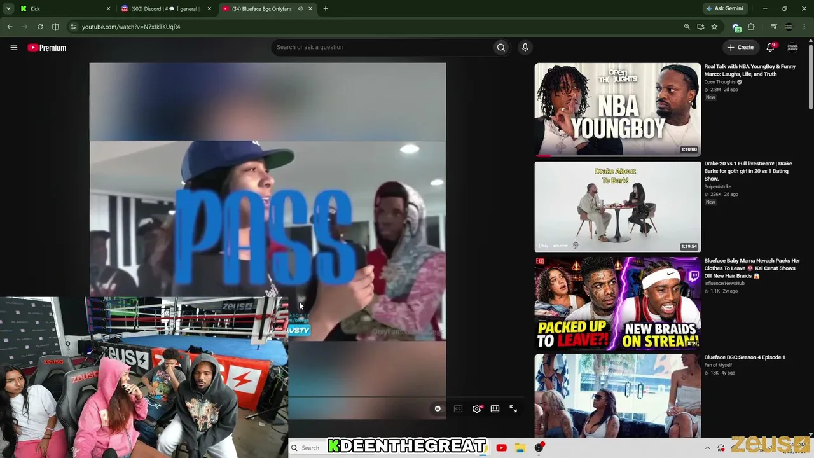Open File Explorer from the taskbar
This screenshot has width=814, height=458.
pyautogui.click(x=520, y=448)
